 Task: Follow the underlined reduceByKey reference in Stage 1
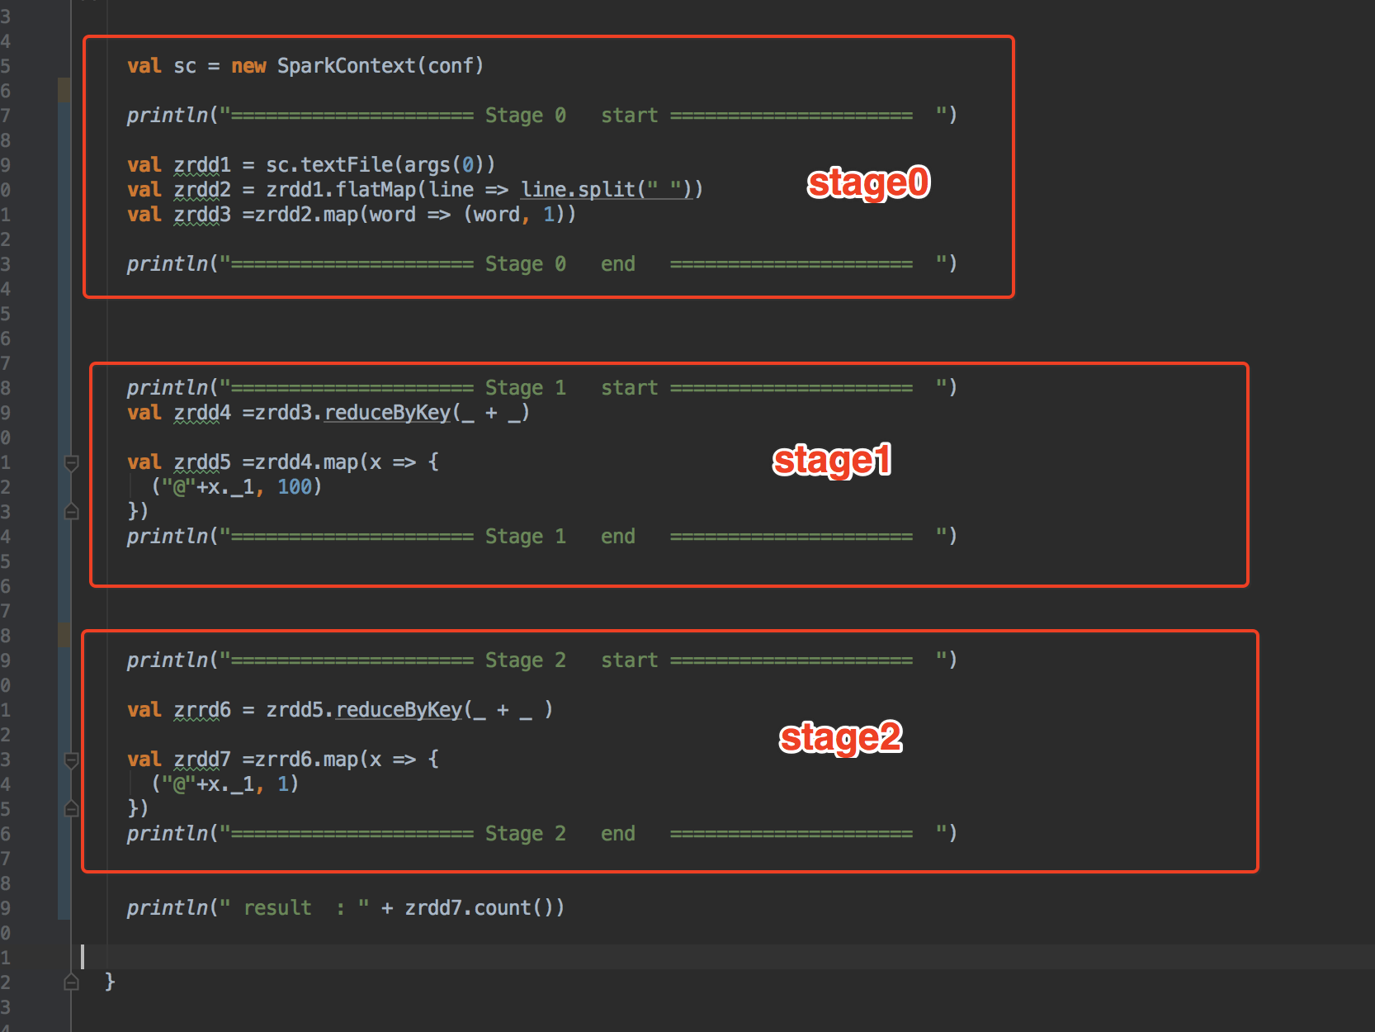[388, 413]
